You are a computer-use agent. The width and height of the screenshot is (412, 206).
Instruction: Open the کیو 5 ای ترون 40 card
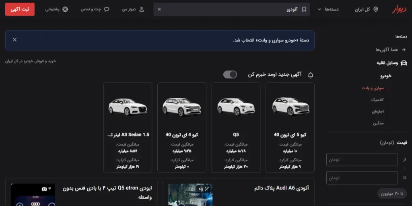[290, 128]
